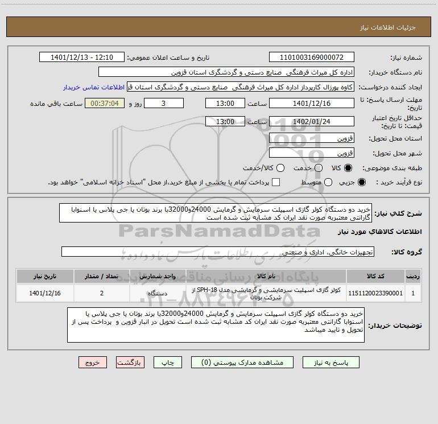Click page header جزئیات اطلاعات نیاز

(387, 27)
